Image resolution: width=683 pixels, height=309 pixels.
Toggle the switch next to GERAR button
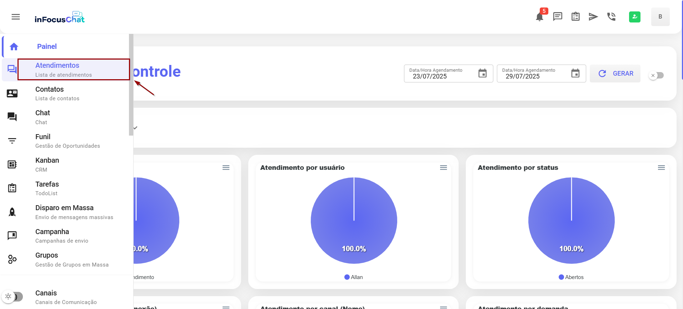coord(656,75)
